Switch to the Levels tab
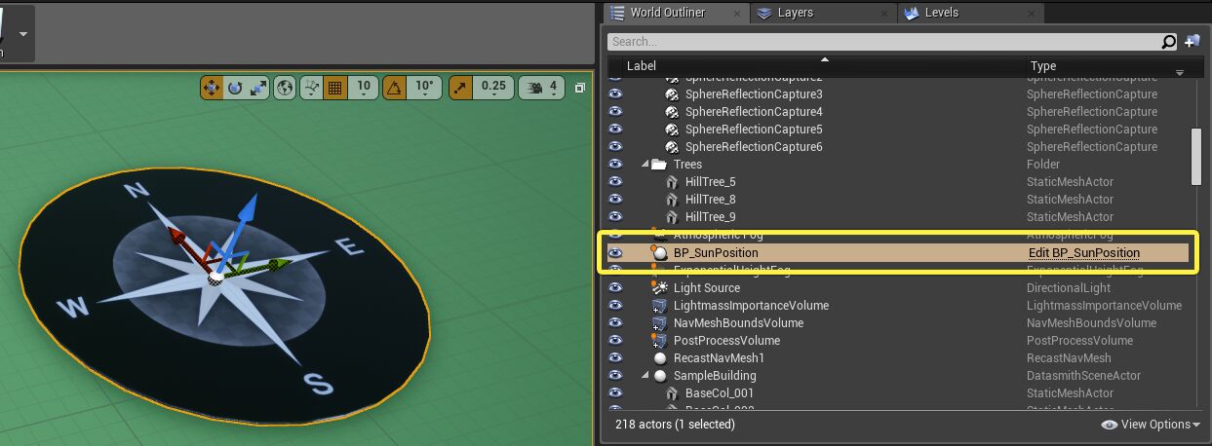Image resolution: width=1212 pixels, height=446 pixels. tap(941, 13)
